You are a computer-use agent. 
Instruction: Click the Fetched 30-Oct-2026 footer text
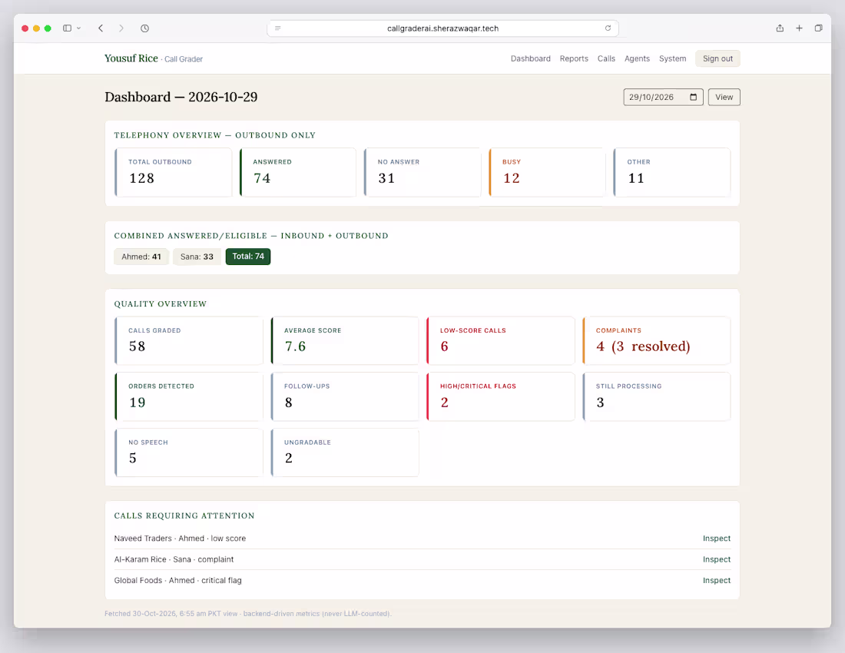point(248,614)
